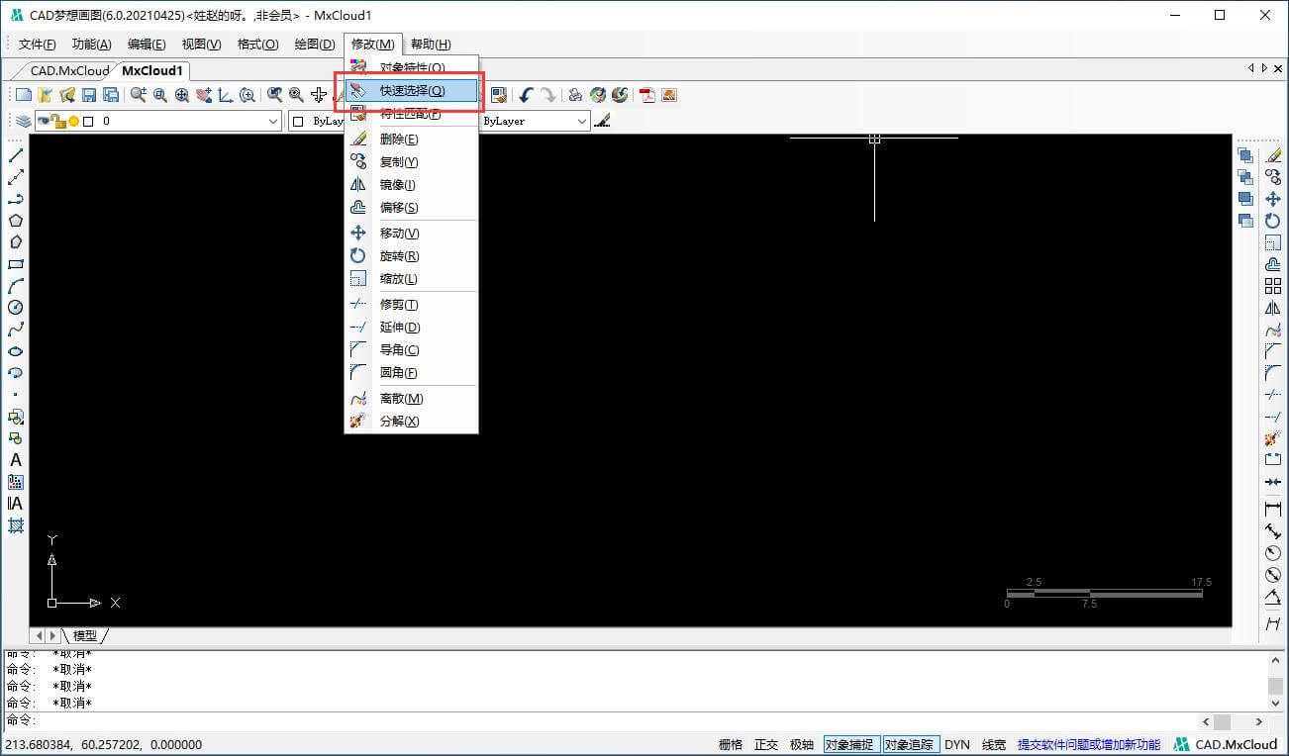Open the layer manager stack icon
The image size is (1289, 756).
(x=23, y=121)
